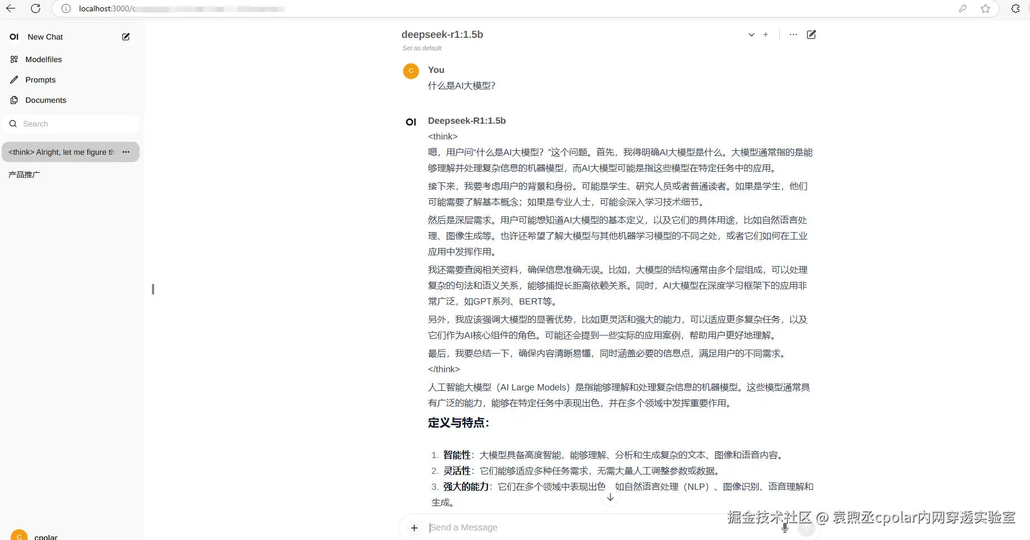
Task: Click the user question 什么是AI大模型?
Action: pyautogui.click(x=461, y=86)
